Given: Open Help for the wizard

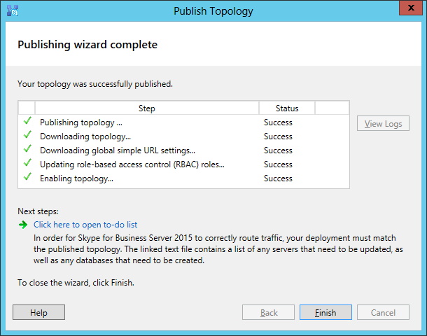Looking at the screenshot, I should click(38, 312).
